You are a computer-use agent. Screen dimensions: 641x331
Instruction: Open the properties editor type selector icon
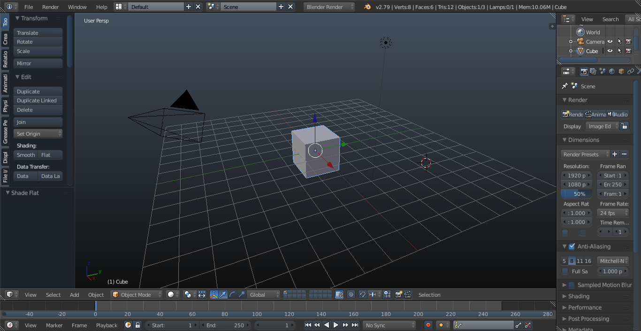pos(568,71)
